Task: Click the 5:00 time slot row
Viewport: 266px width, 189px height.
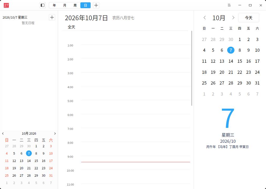Action: [x=135, y=107]
